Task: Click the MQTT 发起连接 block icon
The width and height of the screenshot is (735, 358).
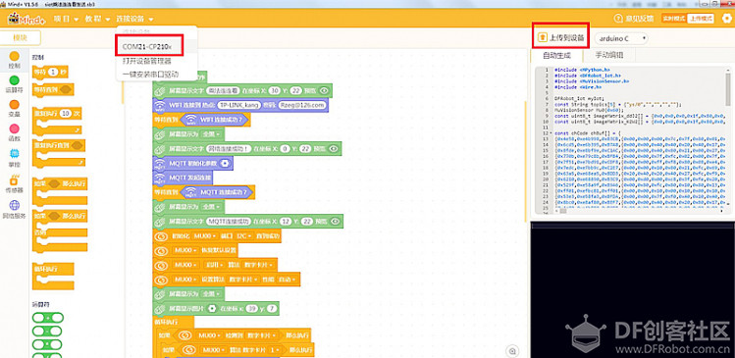Action: pyautogui.click(x=160, y=178)
